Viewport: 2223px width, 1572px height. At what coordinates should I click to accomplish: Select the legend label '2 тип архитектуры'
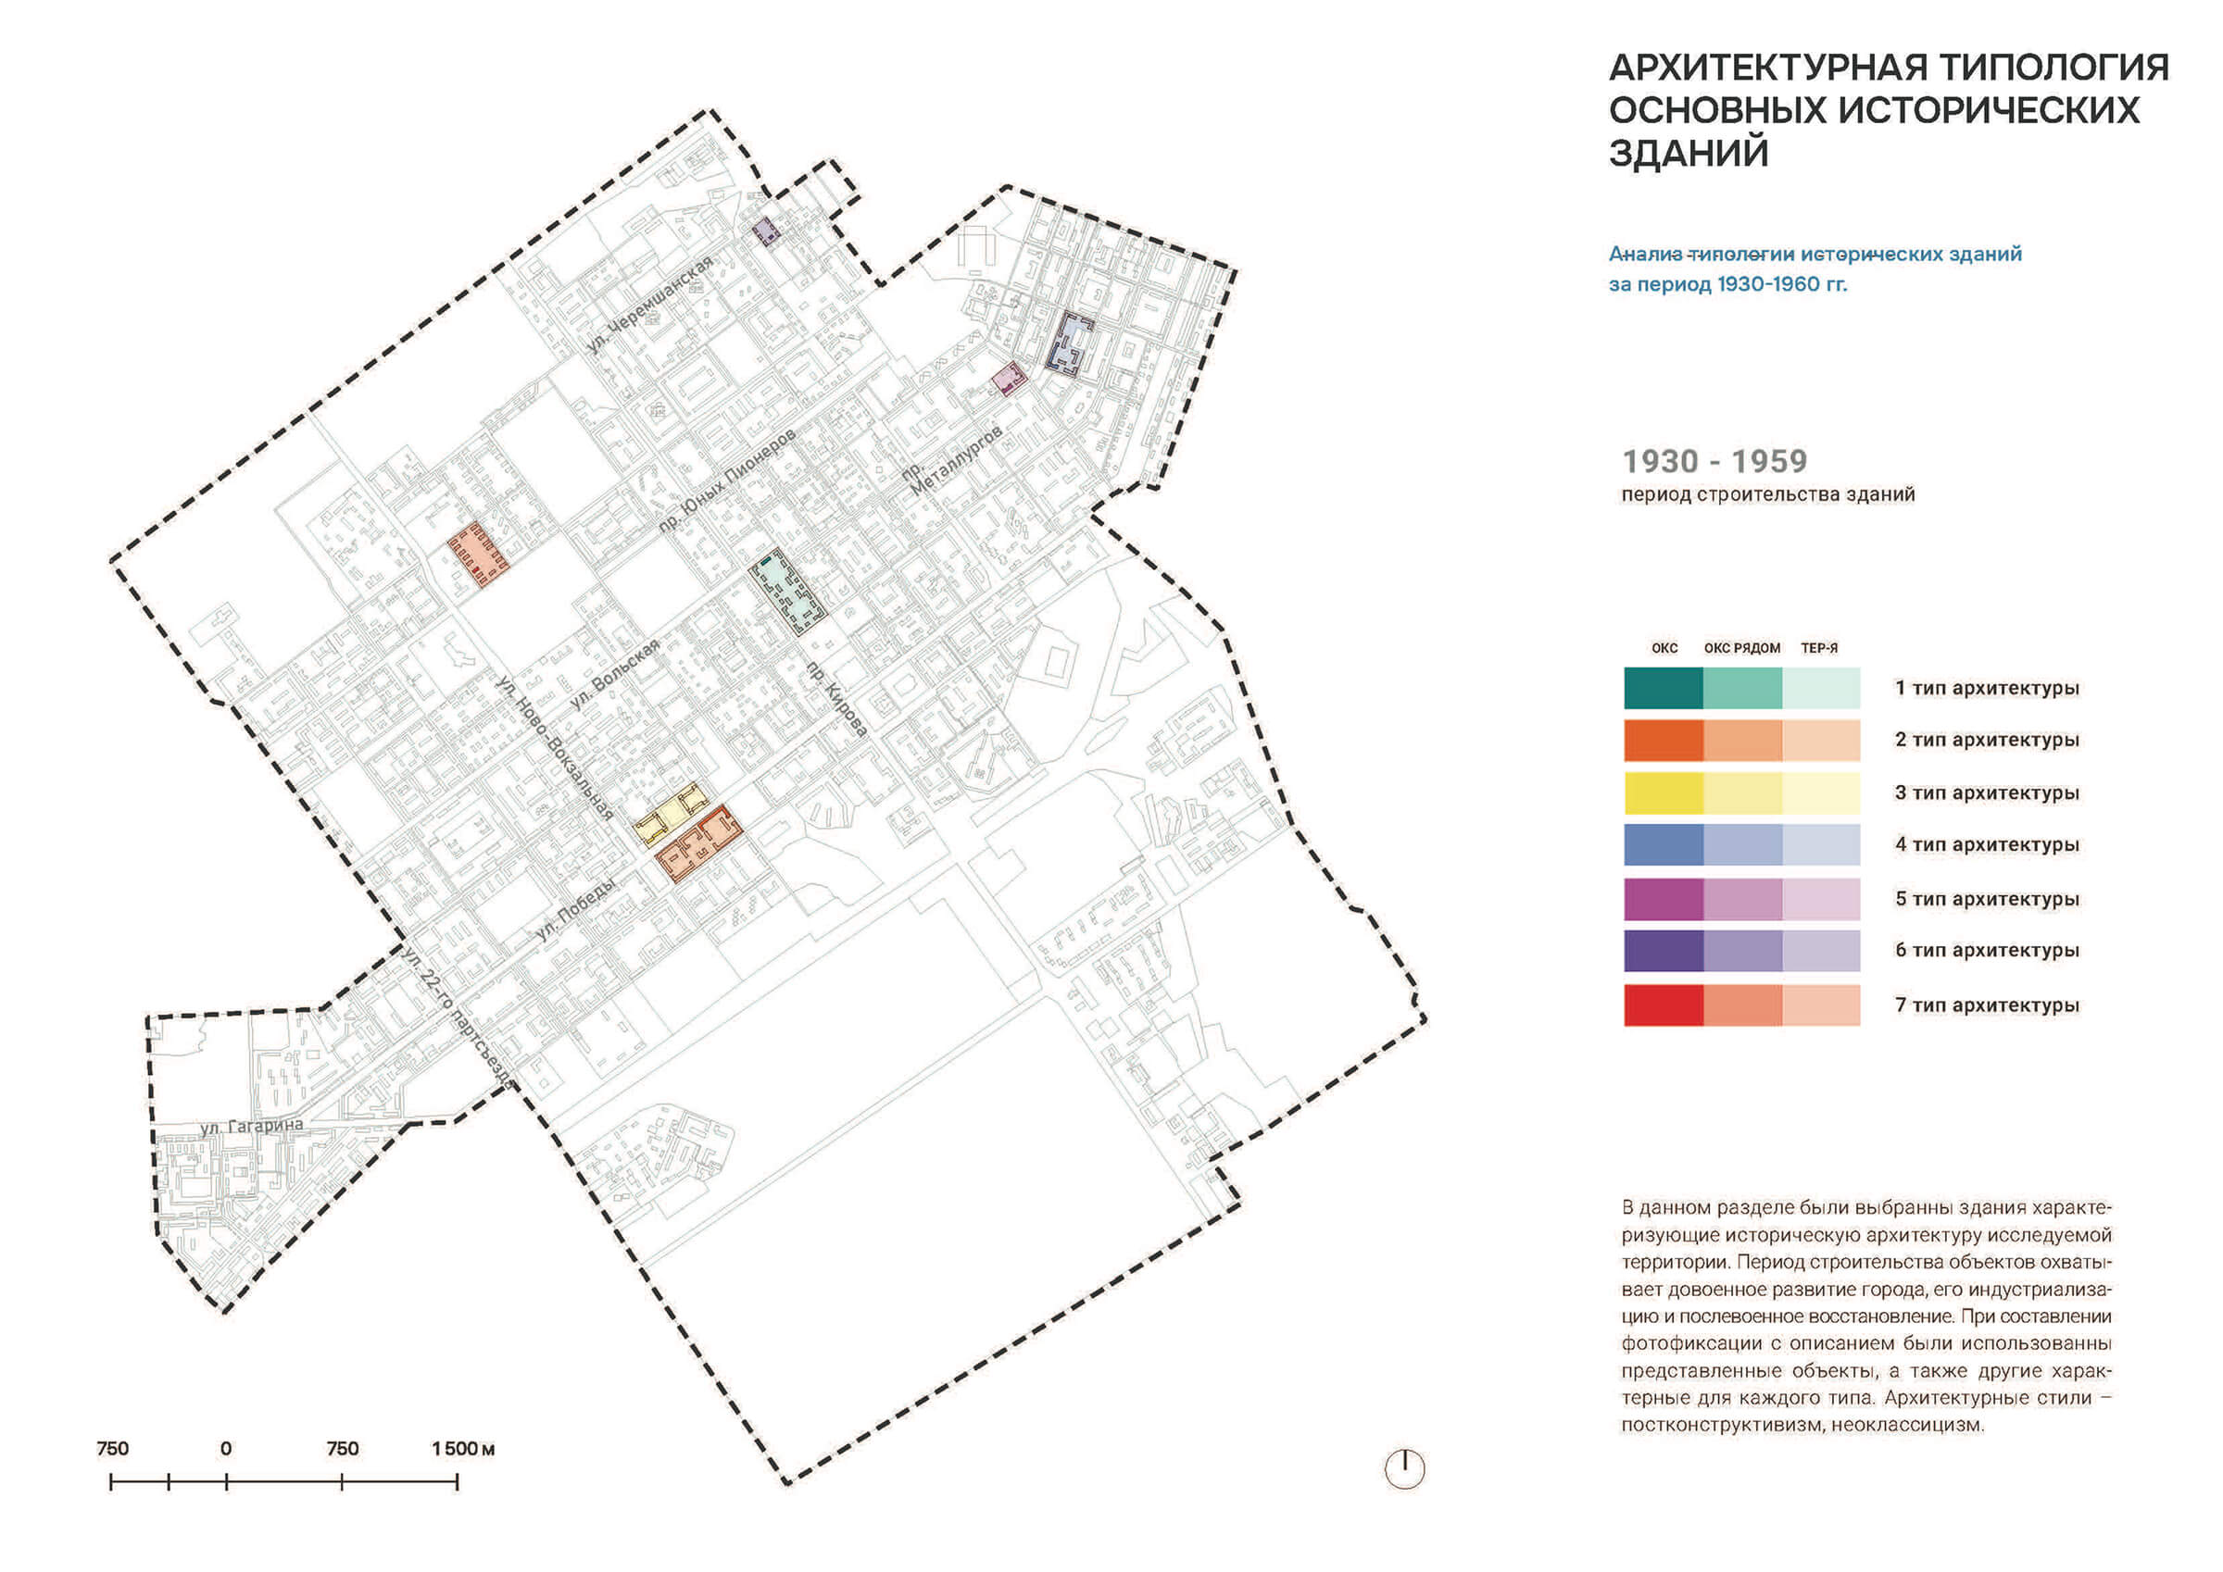(1987, 740)
